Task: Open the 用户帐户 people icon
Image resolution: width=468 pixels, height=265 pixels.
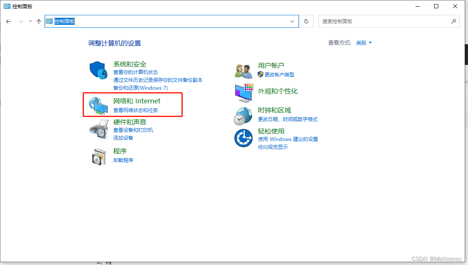Action: point(244,72)
